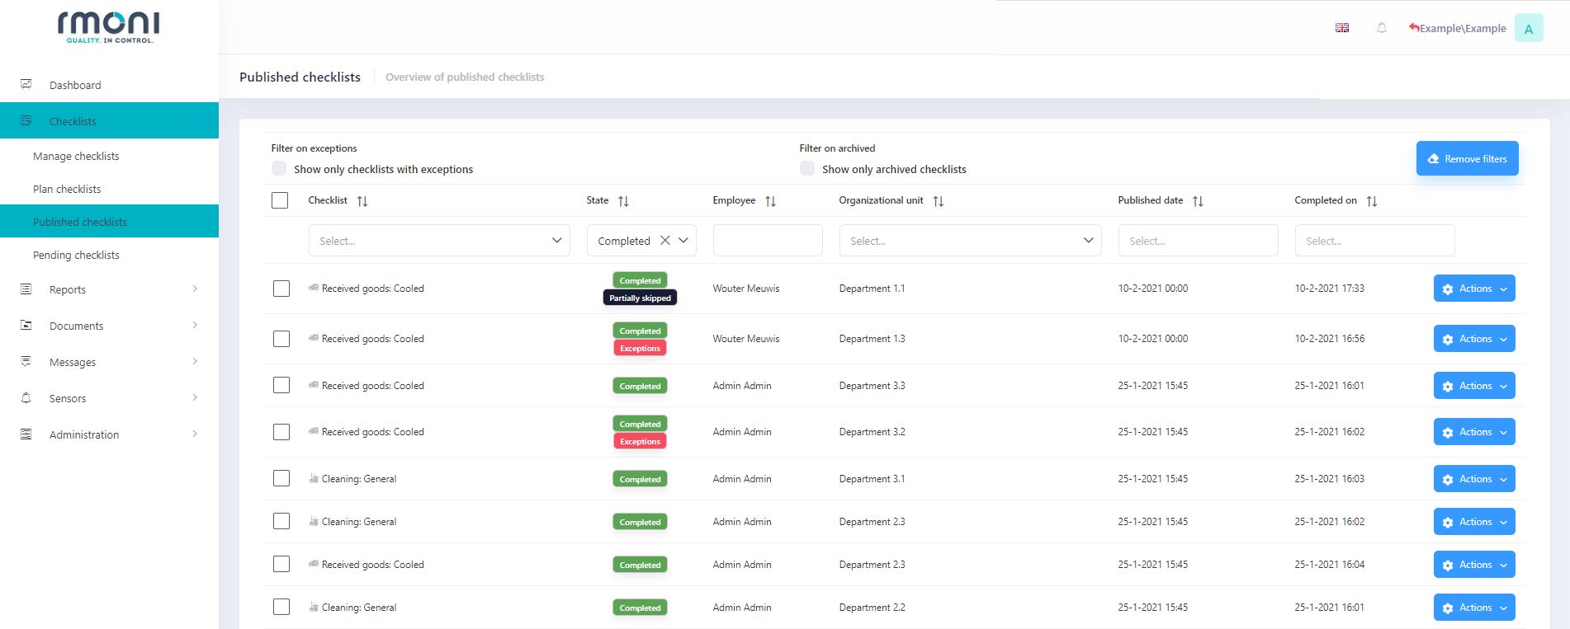Image resolution: width=1570 pixels, height=629 pixels.
Task: Open Organizational unit filter dropdown
Action: (970, 241)
